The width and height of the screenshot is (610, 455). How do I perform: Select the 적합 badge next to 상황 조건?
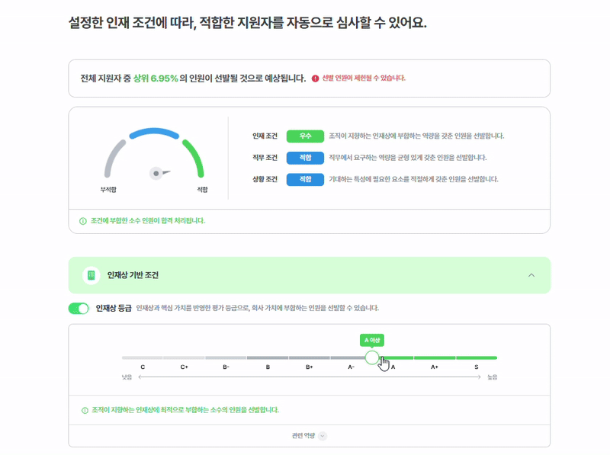pos(304,178)
